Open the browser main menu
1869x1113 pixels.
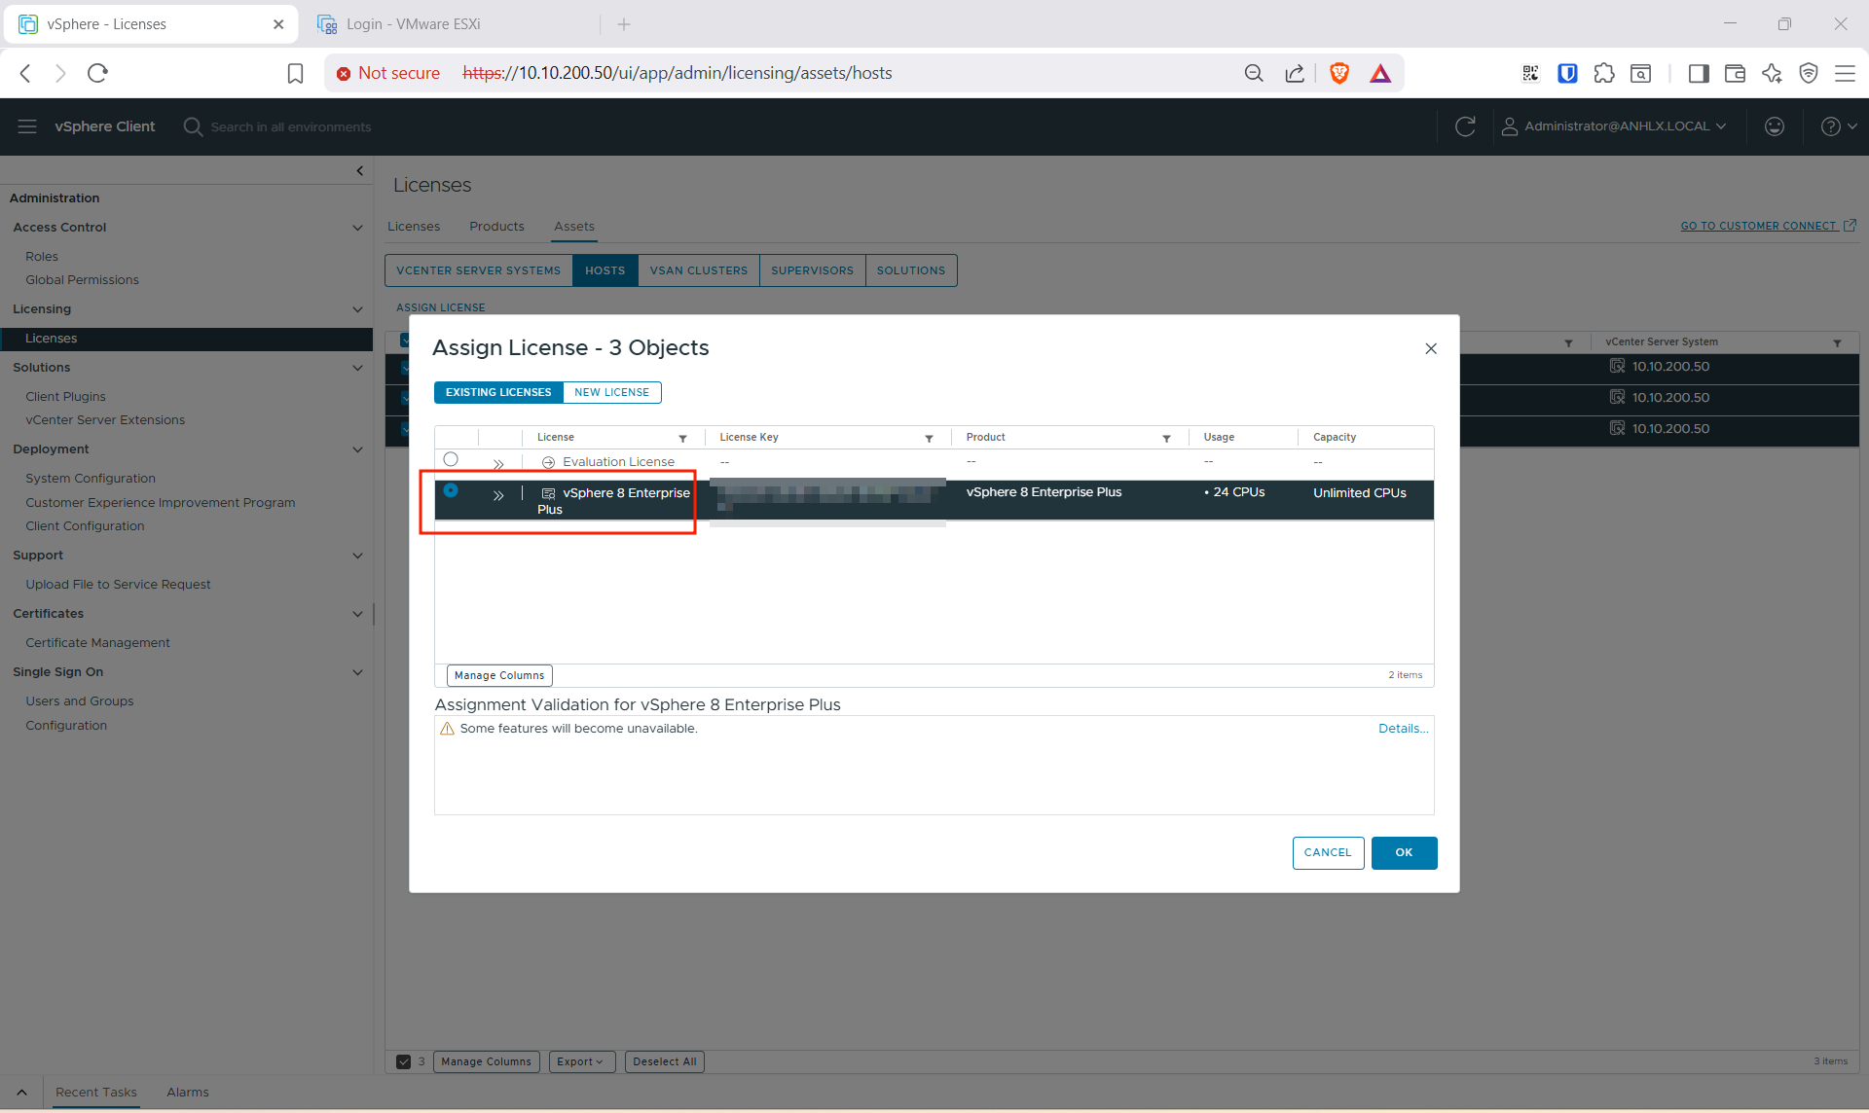tap(1845, 73)
